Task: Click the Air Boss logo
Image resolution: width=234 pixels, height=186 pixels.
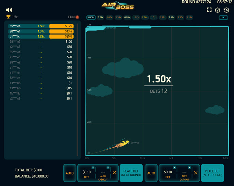Action: click(x=118, y=6)
